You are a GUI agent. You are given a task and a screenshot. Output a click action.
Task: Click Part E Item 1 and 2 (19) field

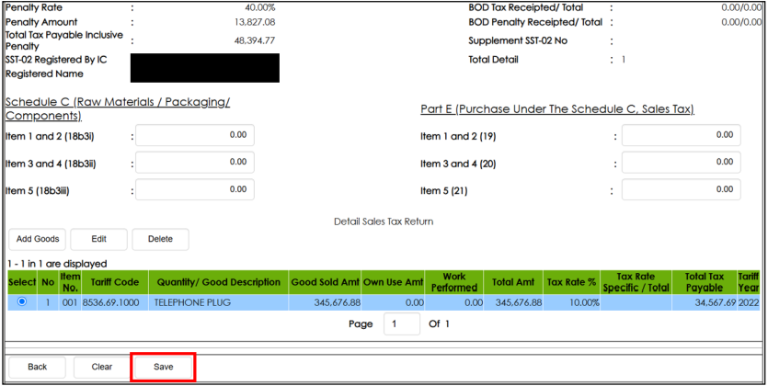pos(681,136)
